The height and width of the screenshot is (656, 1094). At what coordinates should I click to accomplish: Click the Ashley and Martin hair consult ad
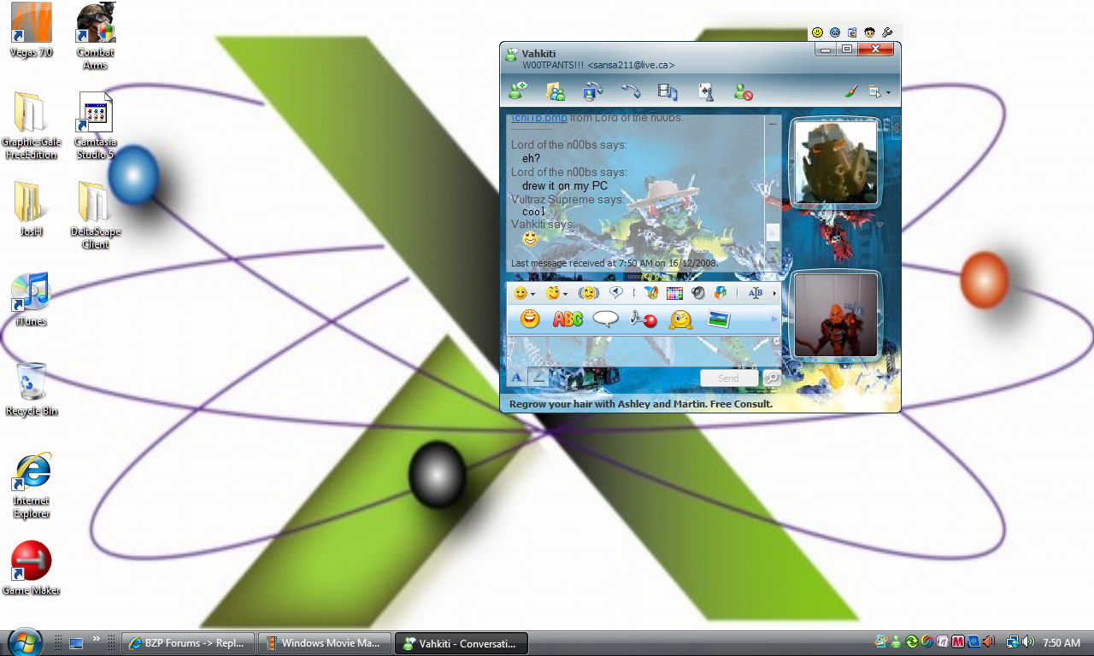641,403
